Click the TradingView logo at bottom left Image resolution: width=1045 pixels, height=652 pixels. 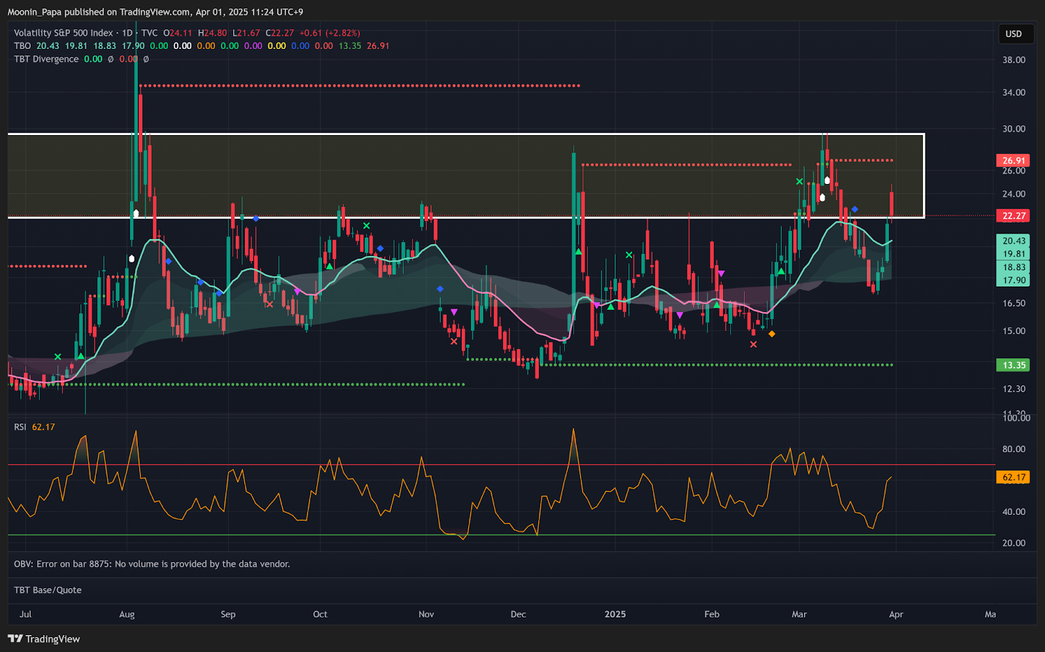click(44, 639)
